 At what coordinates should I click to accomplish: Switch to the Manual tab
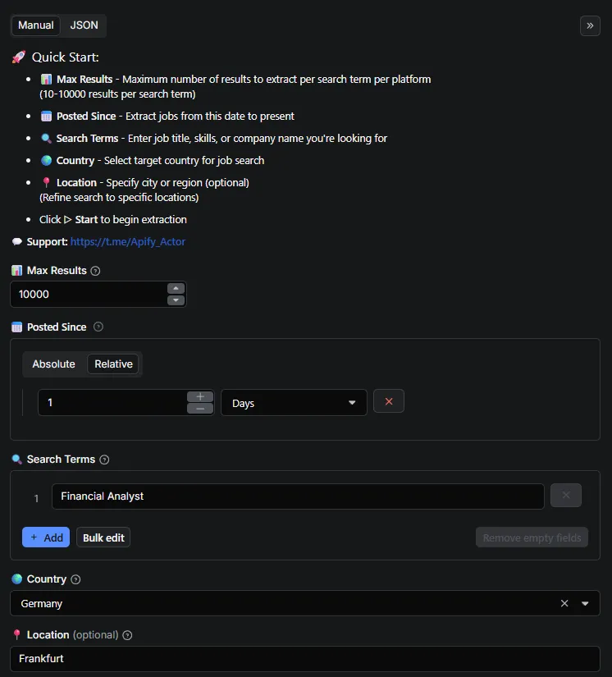coord(35,25)
